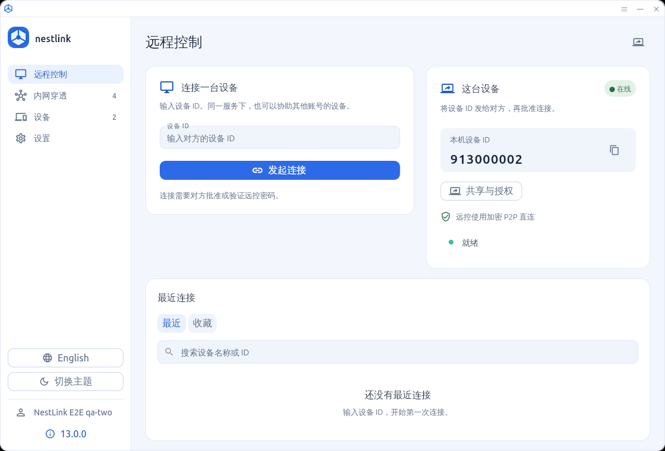Select the 收藏 tab
The width and height of the screenshot is (665, 451).
pos(202,323)
